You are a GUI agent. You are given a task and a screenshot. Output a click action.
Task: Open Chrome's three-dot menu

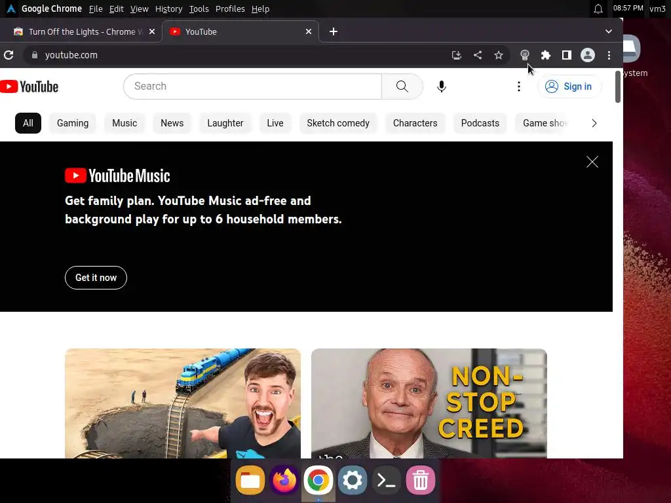pos(609,55)
